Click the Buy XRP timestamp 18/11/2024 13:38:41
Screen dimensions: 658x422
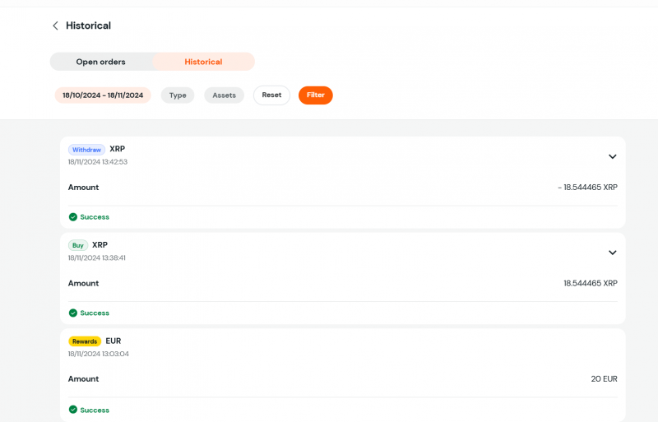97,258
